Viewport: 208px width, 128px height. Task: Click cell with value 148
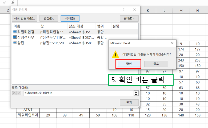[x=181, y=115]
